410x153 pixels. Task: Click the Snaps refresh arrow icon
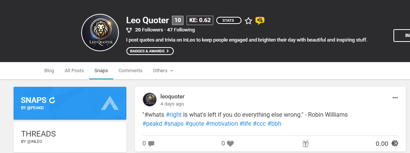tap(52, 100)
